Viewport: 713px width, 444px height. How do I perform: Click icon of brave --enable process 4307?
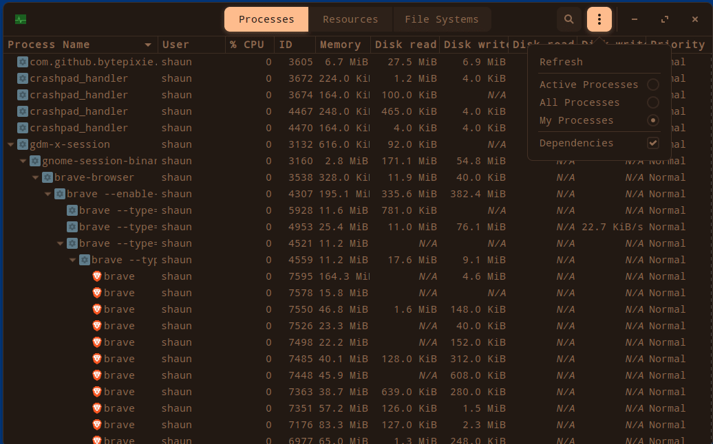click(x=60, y=194)
